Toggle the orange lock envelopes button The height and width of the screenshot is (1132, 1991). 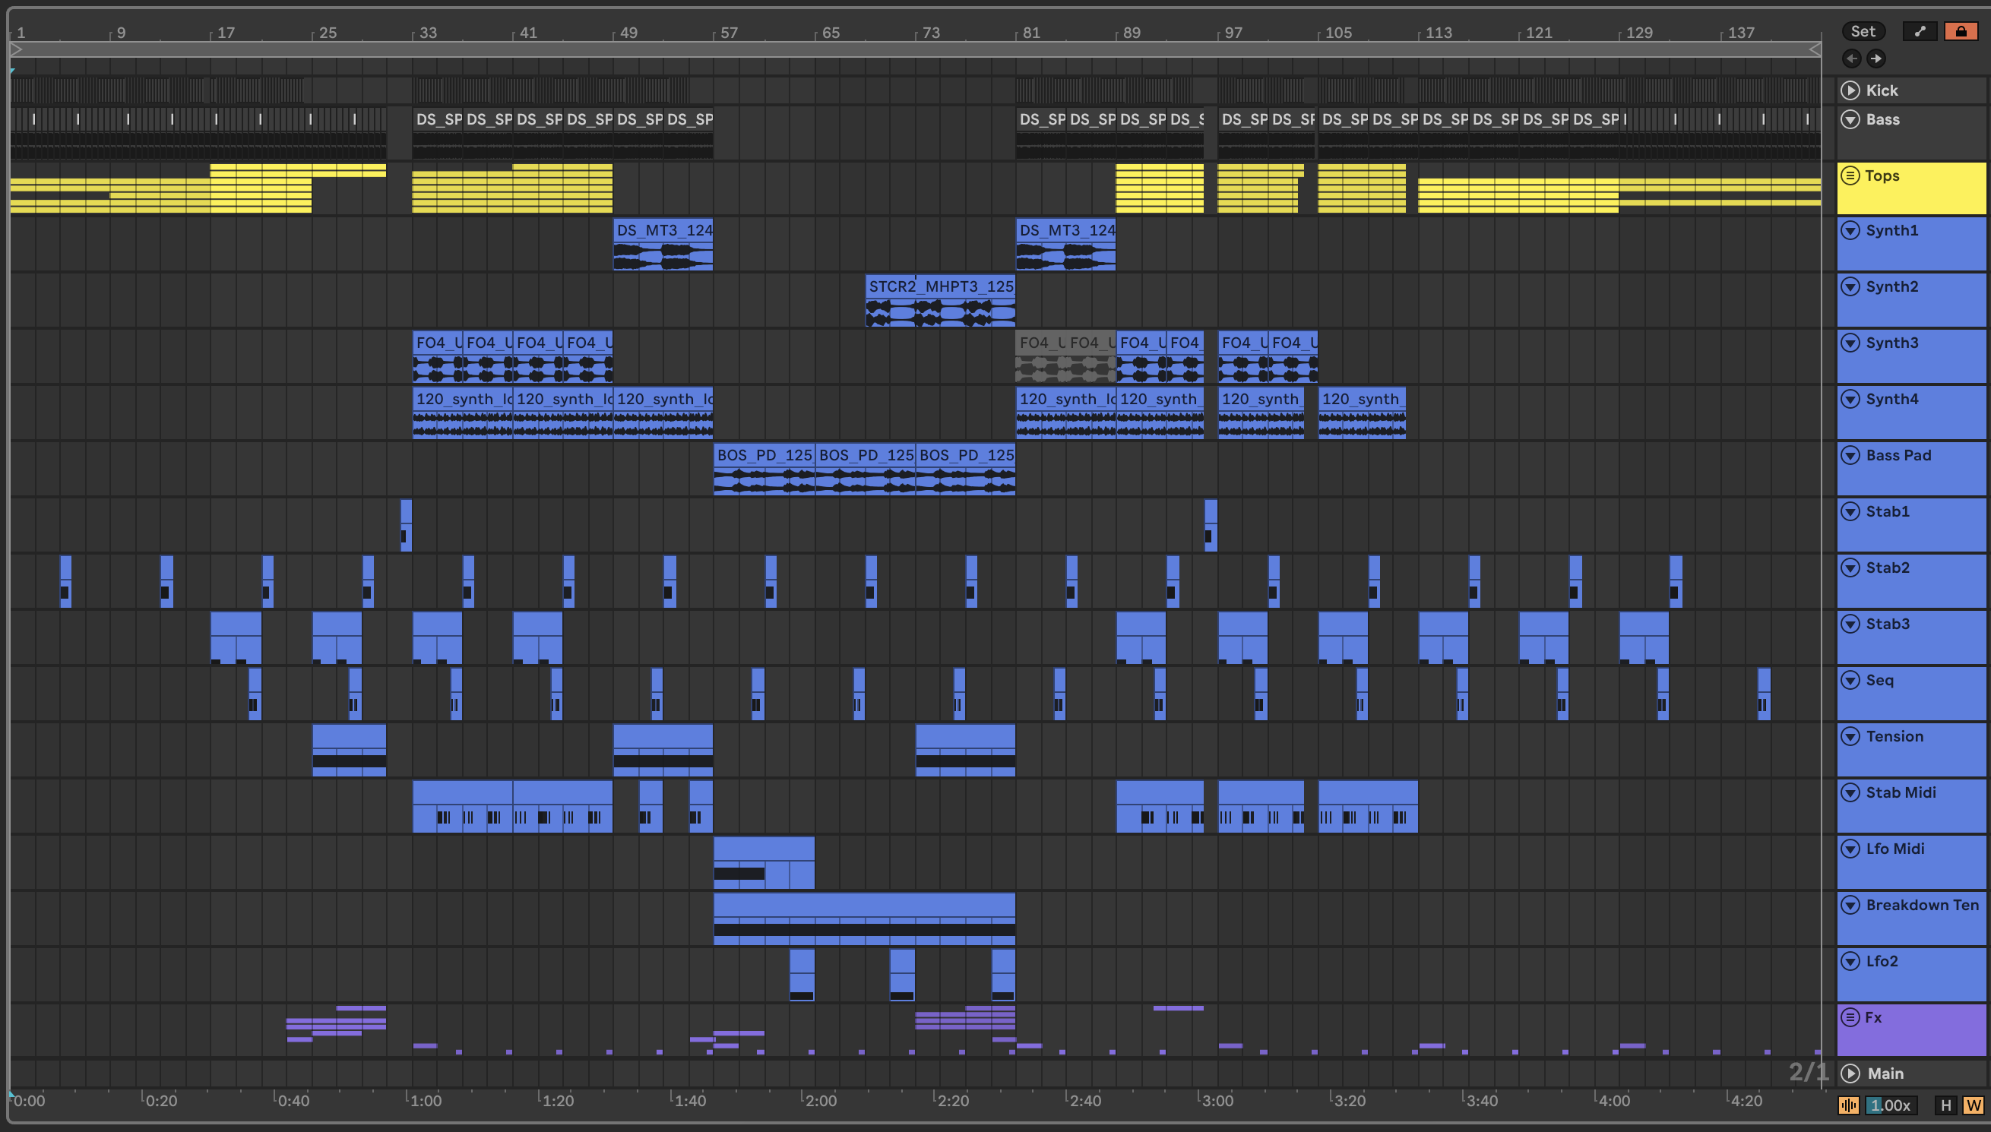(x=1961, y=31)
